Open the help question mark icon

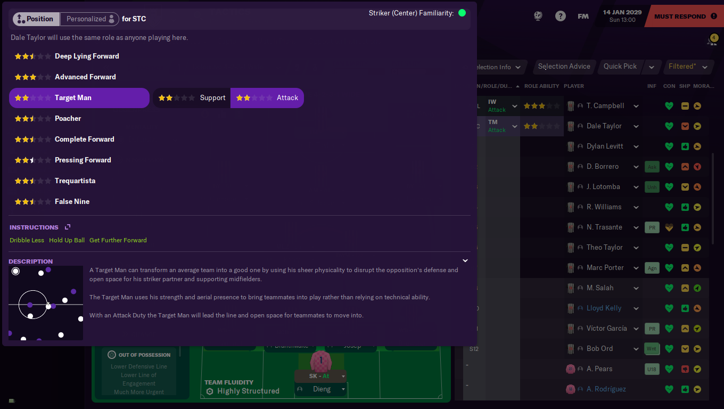560,16
